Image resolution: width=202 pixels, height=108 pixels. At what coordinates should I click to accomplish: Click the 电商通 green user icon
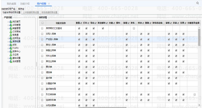tap(11, 35)
